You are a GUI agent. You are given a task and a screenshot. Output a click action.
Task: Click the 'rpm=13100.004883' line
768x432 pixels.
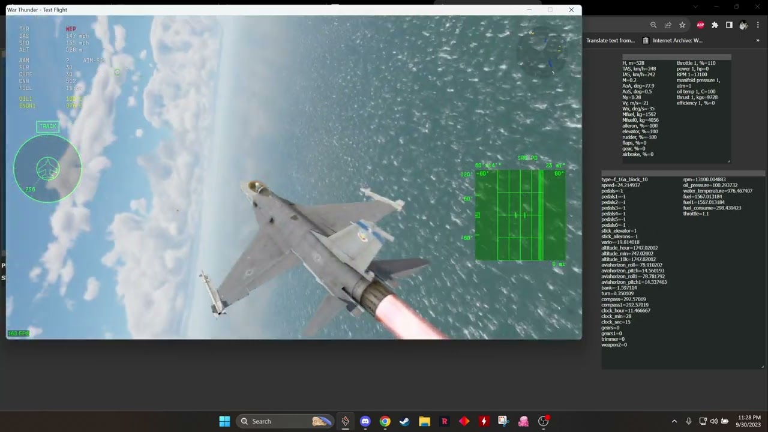[x=704, y=179]
